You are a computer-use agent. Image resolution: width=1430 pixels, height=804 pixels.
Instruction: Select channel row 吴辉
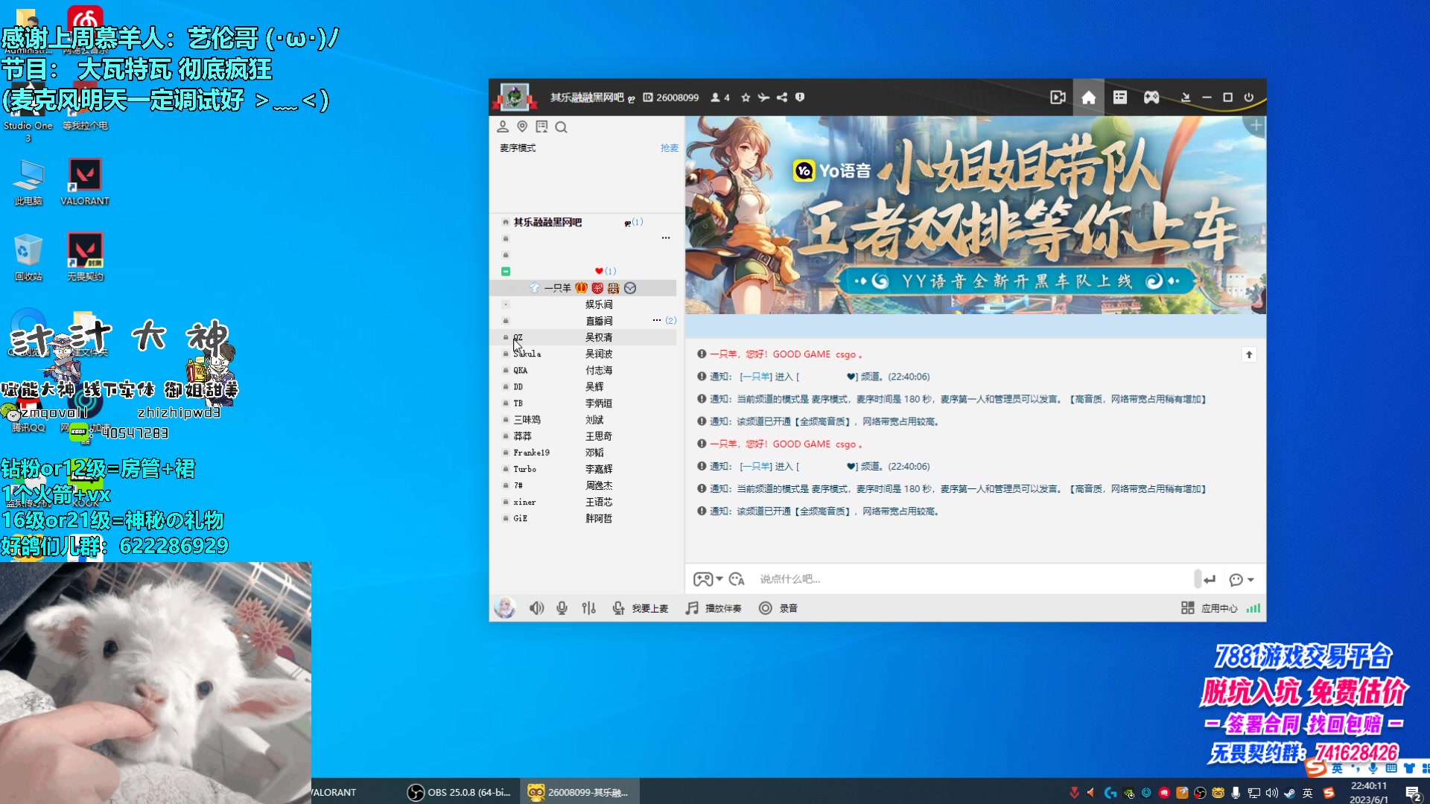coord(583,386)
